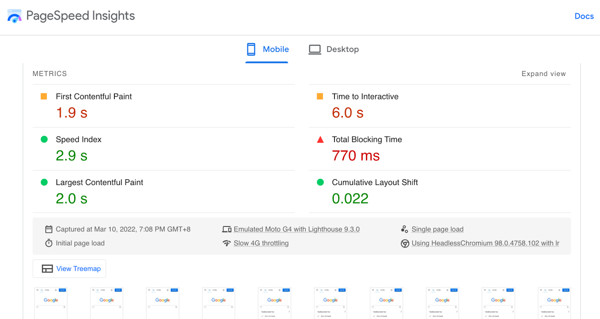Open the Docs link
Viewport: 600px width, 319px height.
coord(584,16)
